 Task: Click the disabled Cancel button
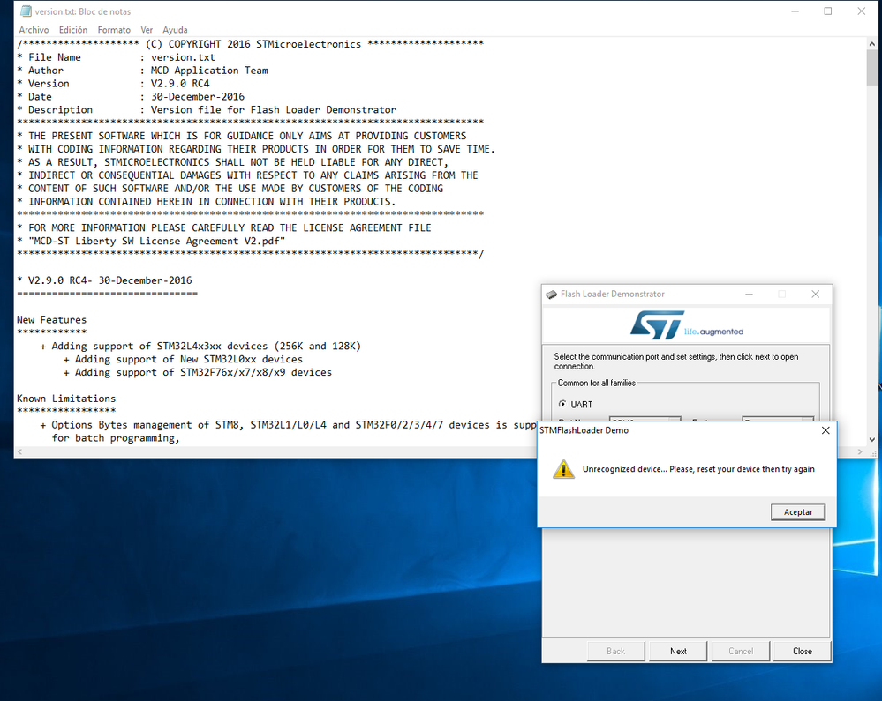click(740, 651)
